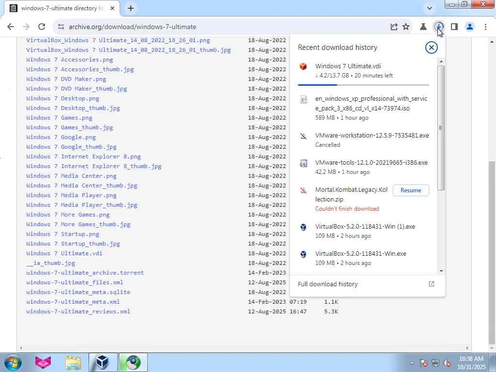The width and height of the screenshot is (496, 372).
Task: Open Windows Explorer from taskbar
Action: 73,362
